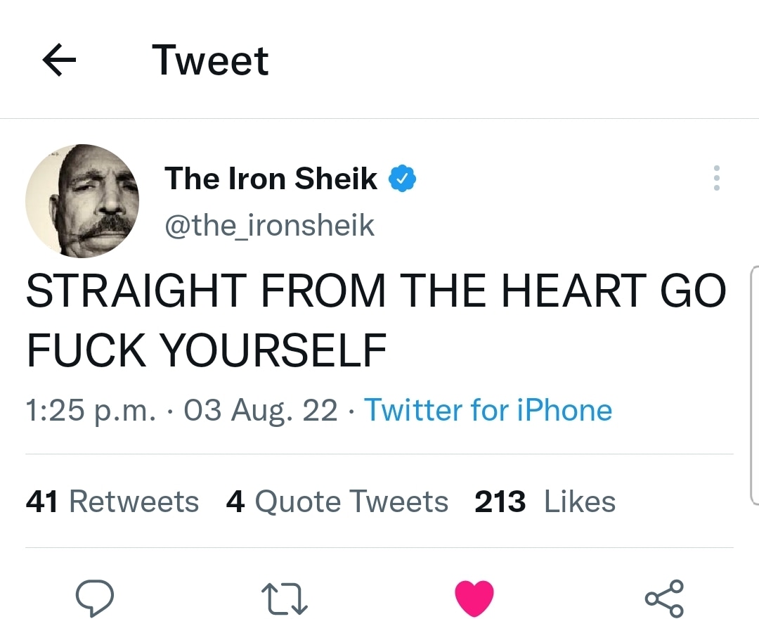Reply to the tweet with speech bubble icon
Viewport: 759px width, 638px height.
click(95, 598)
